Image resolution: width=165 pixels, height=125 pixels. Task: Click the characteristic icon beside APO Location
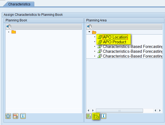100,37
